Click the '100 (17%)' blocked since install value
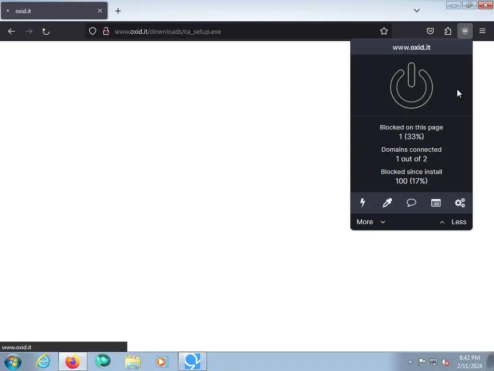The width and height of the screenshot is (494, 371). tap(411, 181)
